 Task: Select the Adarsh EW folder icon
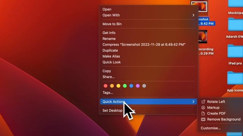235,25
